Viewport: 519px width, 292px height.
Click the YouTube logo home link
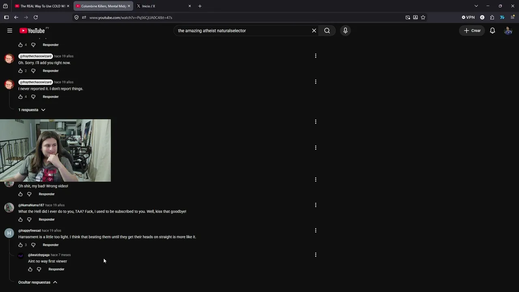pyautogui.click(x=32, y=31)
